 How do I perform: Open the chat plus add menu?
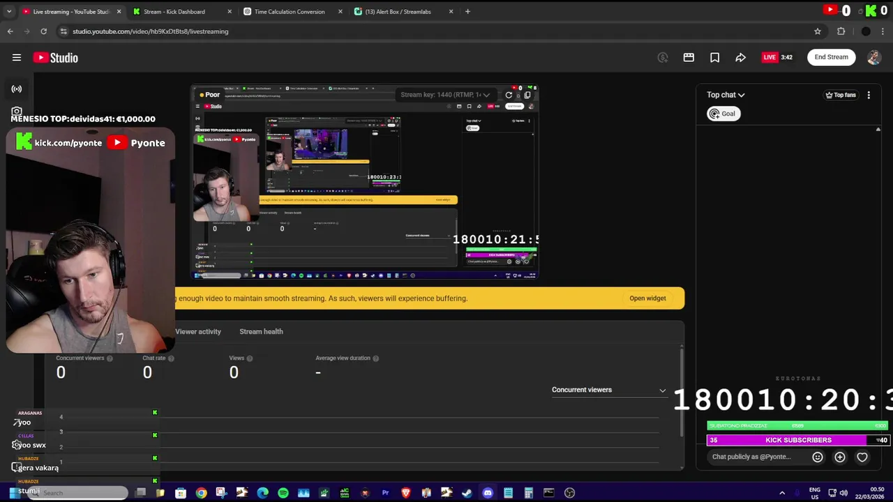click(x=840, y=457)
